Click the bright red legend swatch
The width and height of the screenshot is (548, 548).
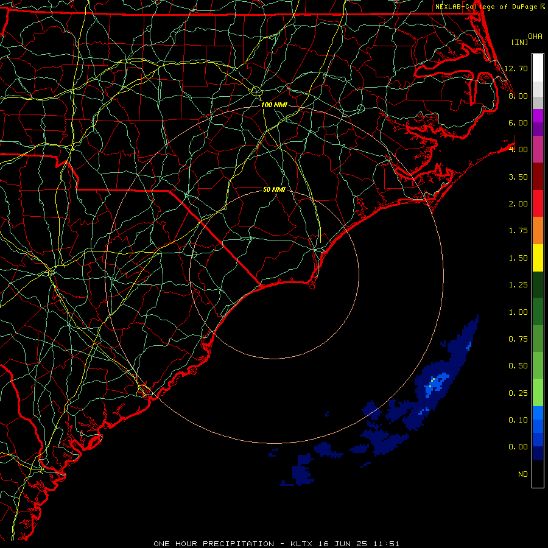pyautogui.click(x=538, y=203)
